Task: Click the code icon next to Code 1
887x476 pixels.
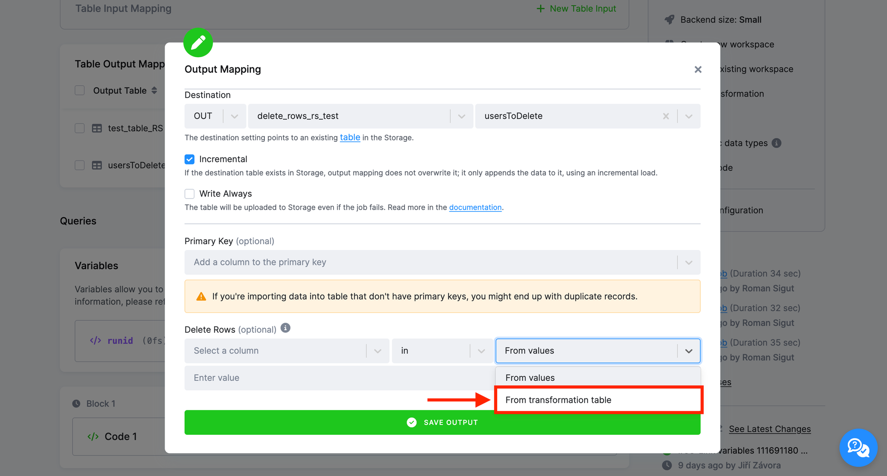Action: point(94,436)
